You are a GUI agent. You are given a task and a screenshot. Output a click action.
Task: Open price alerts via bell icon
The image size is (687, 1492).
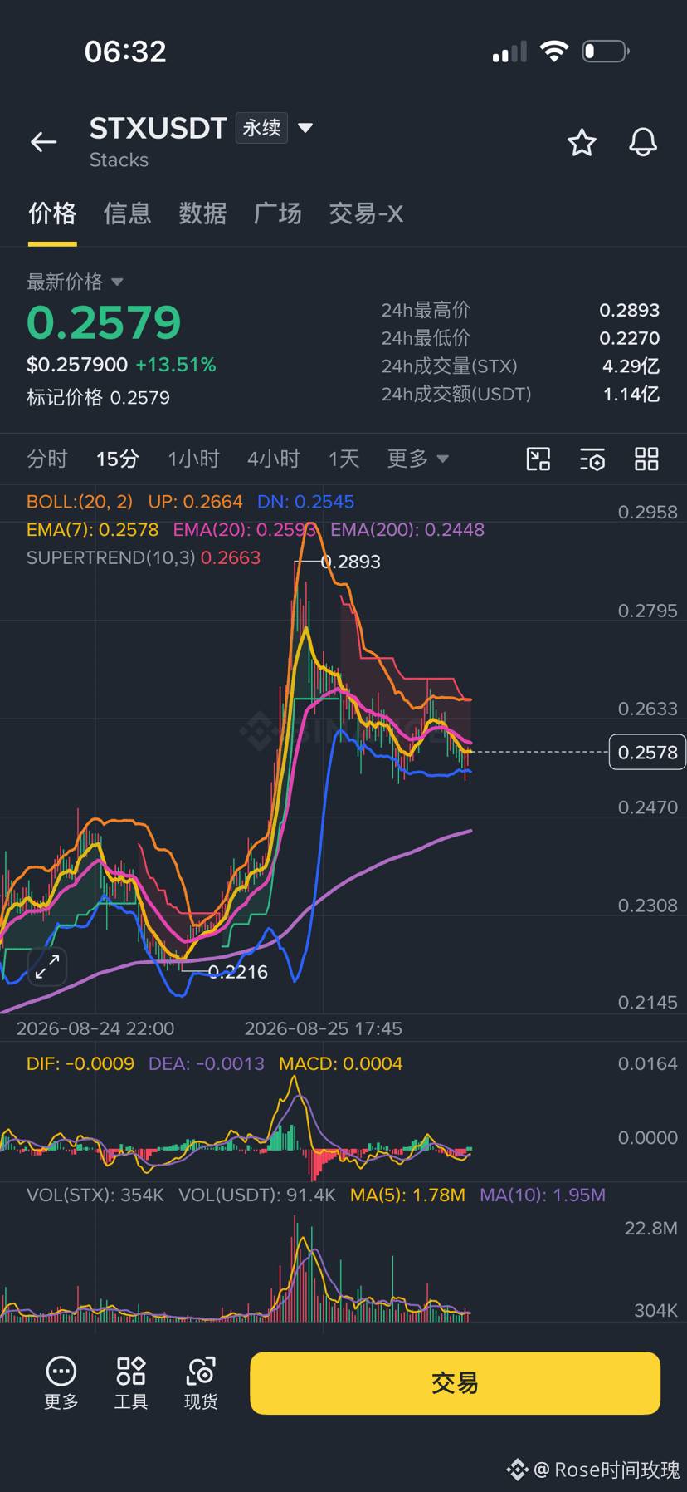pyautogui.click(x=643, y=142)
